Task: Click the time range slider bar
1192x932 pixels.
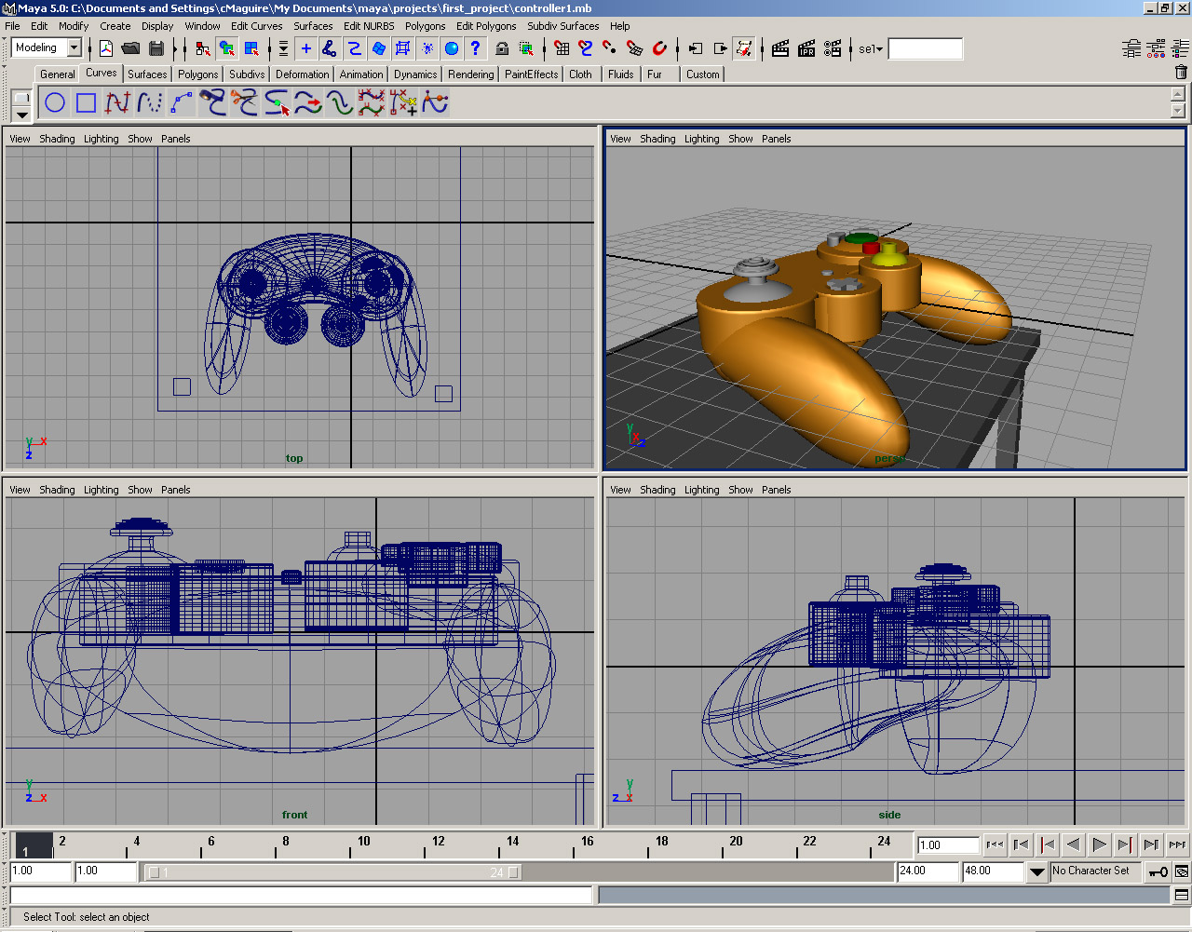Action: point(333,872)
